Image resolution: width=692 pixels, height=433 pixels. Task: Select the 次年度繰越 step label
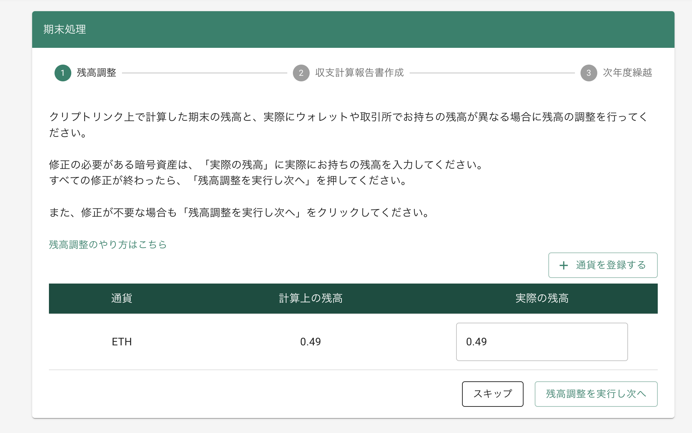coord(627,73)
